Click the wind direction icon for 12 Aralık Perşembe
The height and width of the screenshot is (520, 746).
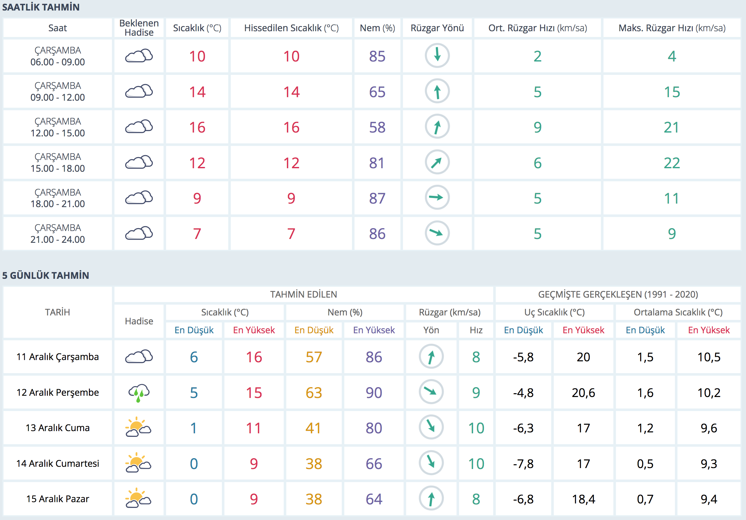(x=431, y=392)
